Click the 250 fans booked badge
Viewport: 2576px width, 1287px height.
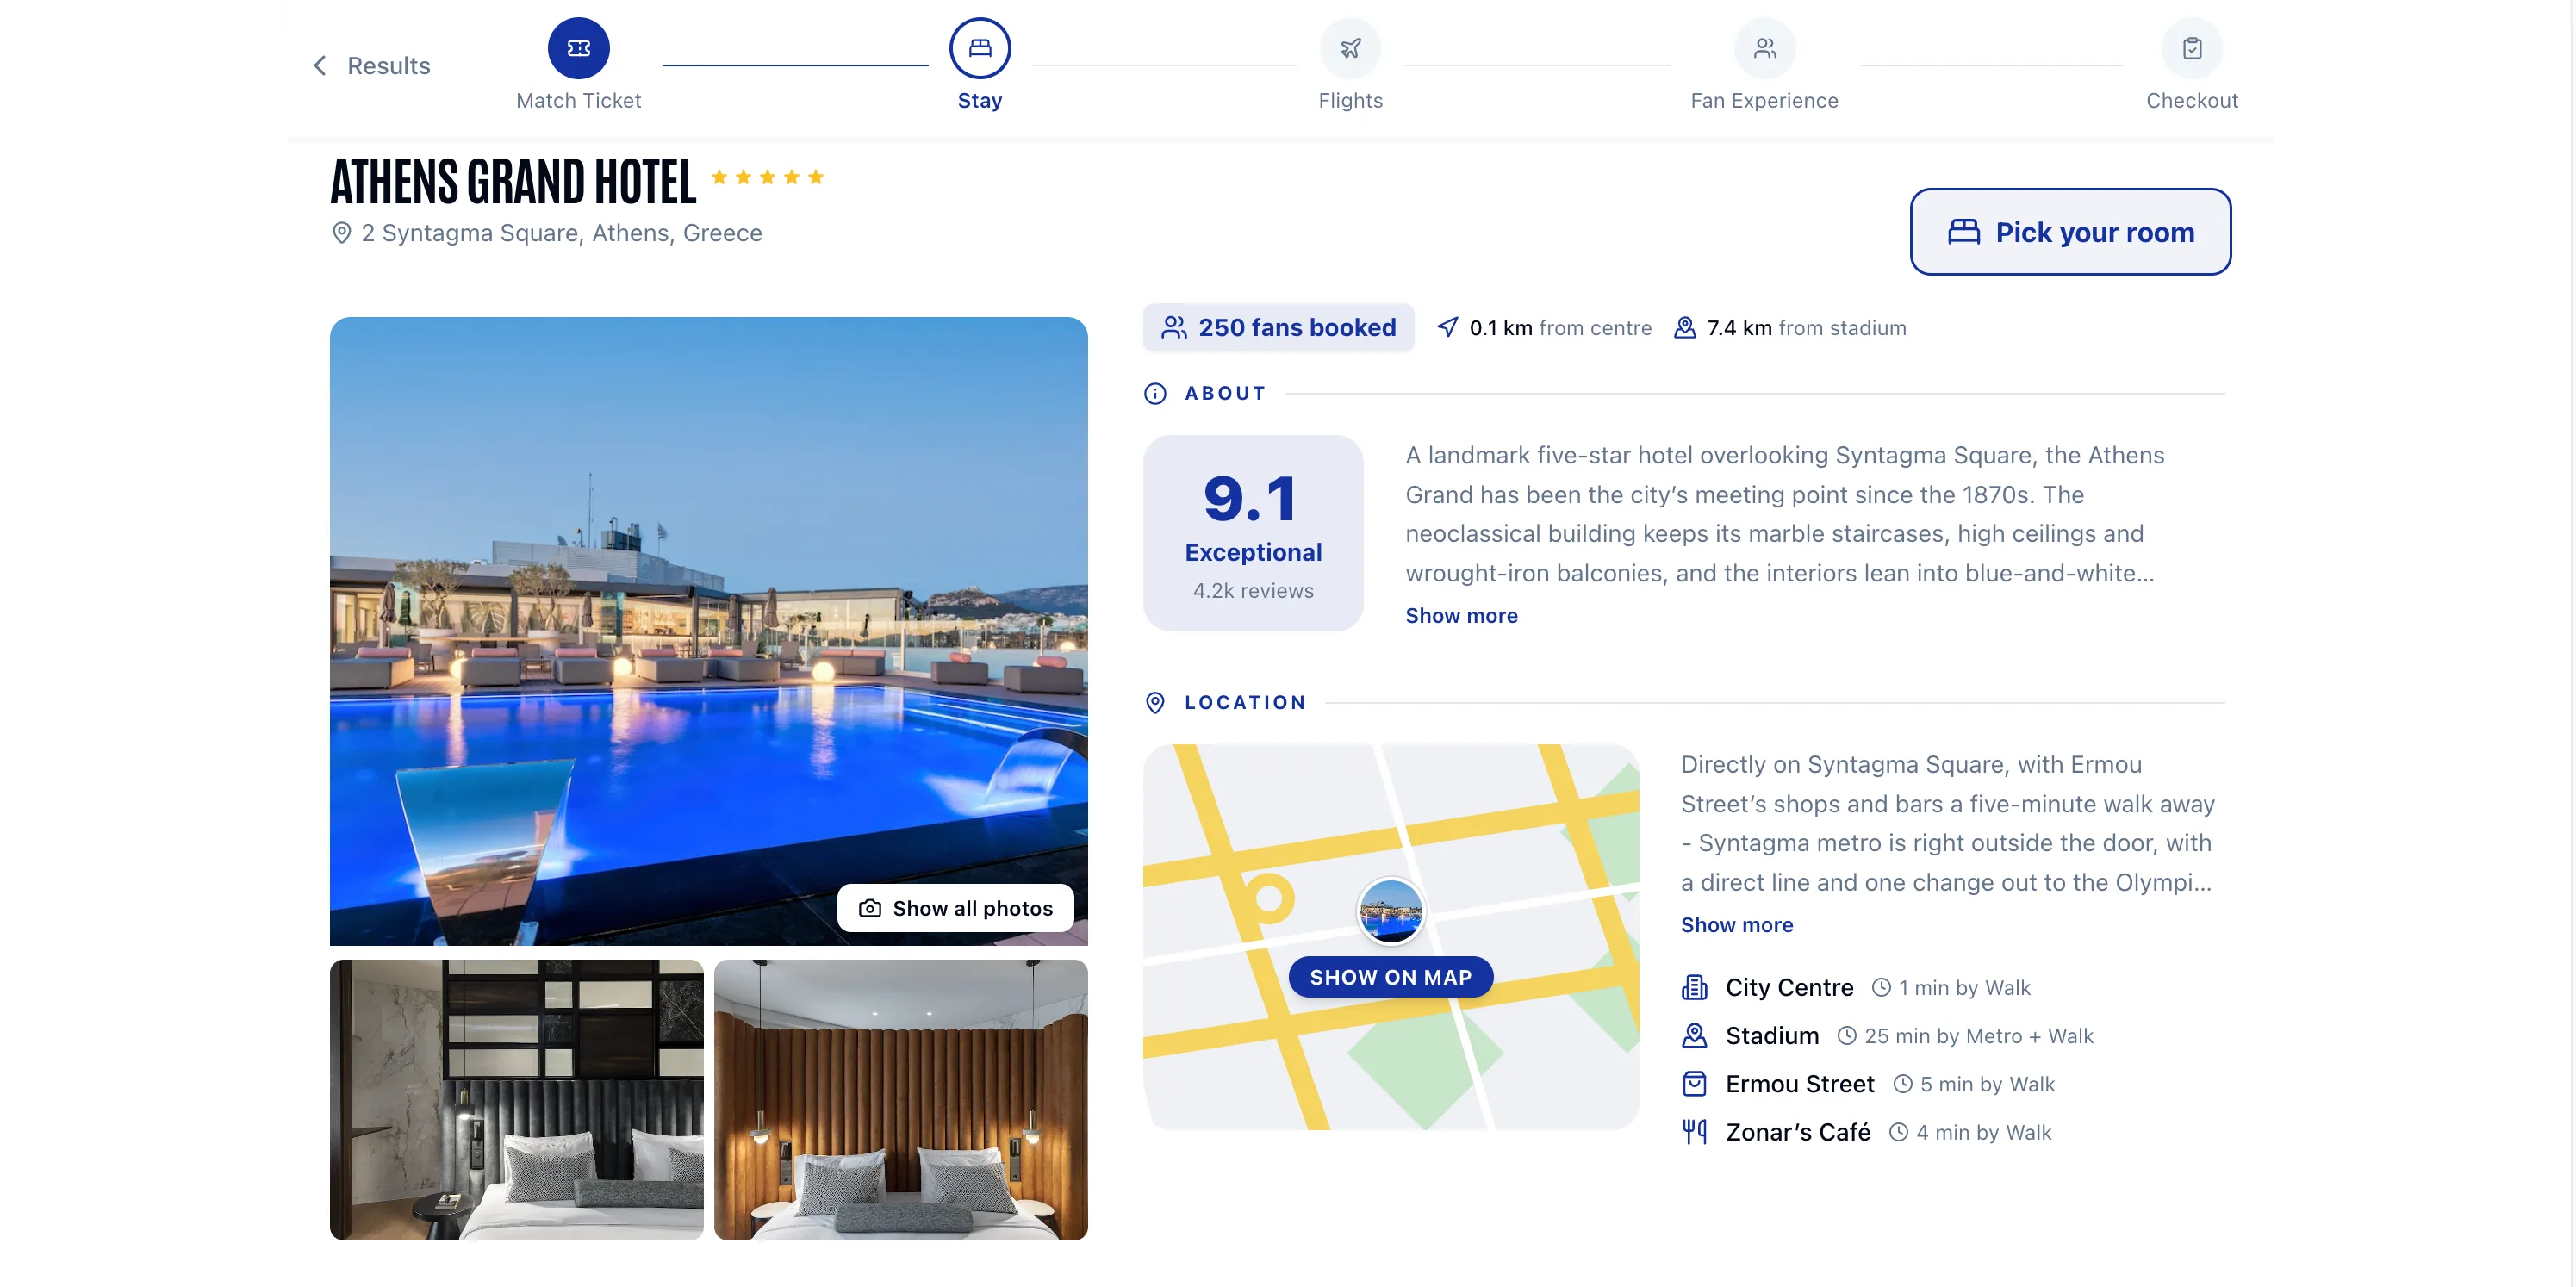tap(1278, 328)
